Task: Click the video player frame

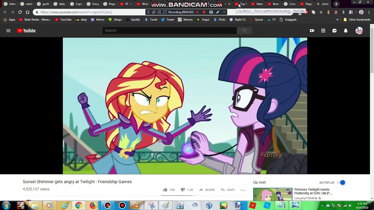Action: 185,106
